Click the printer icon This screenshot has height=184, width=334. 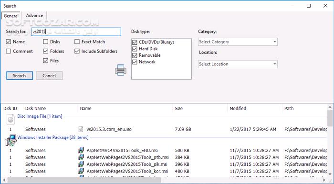point(121,70)
